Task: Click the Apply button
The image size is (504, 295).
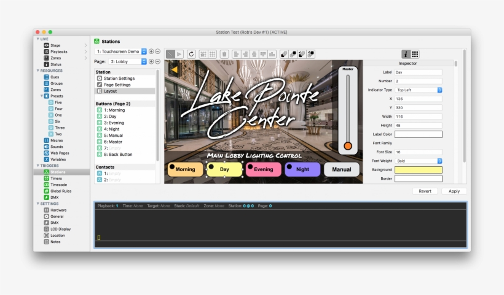Action: click(x=454, y=191)
